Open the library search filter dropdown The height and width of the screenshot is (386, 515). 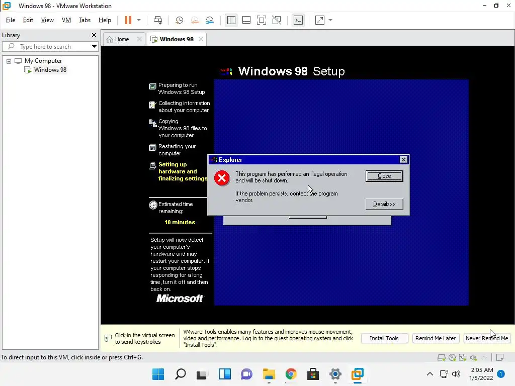tap(94, 47)
